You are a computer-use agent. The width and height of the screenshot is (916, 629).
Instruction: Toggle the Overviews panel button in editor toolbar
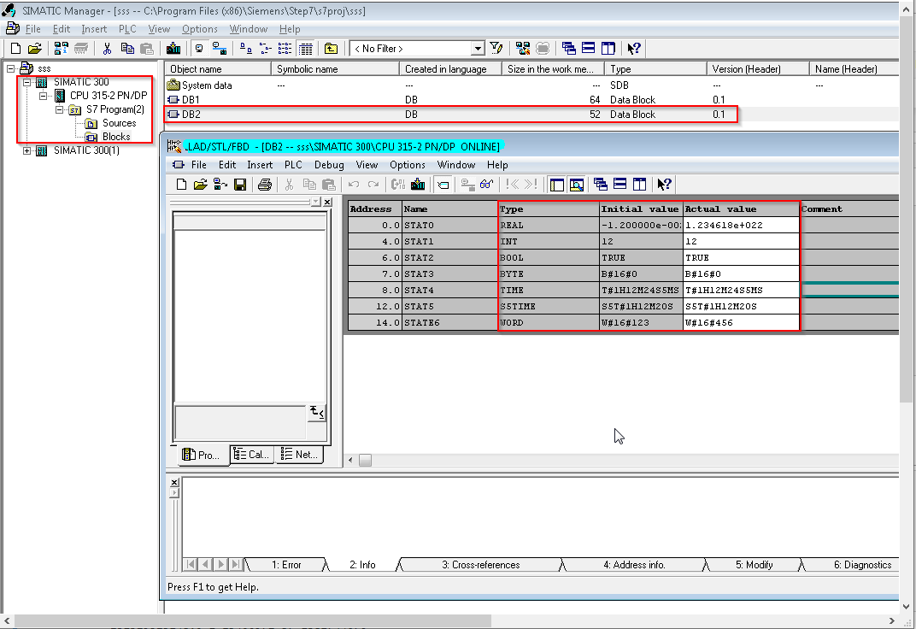pyautogui.click(x=556, y=185)
